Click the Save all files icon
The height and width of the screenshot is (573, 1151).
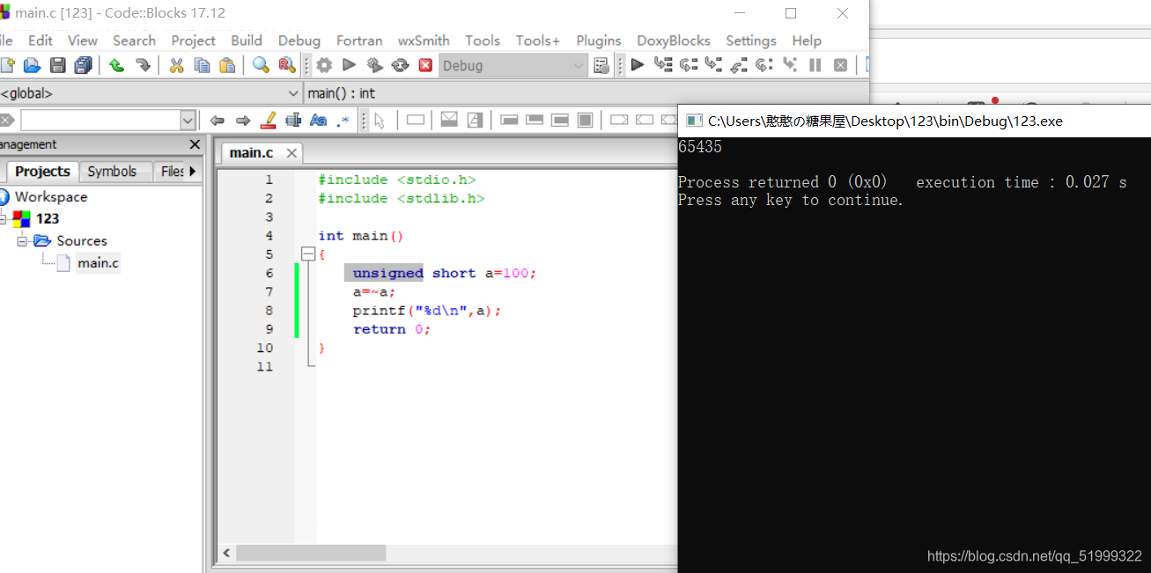pos(84,65)
